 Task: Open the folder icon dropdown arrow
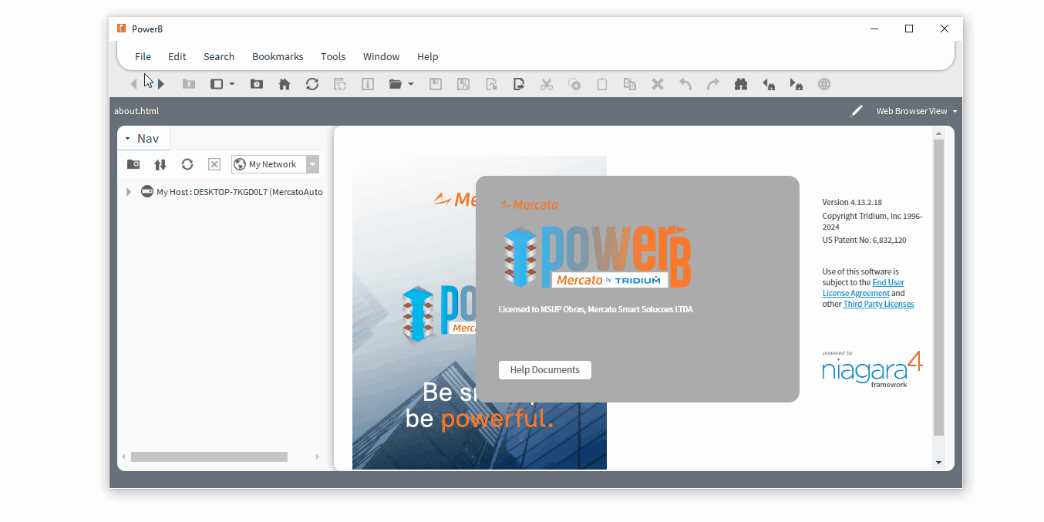(x=411, y=84)
